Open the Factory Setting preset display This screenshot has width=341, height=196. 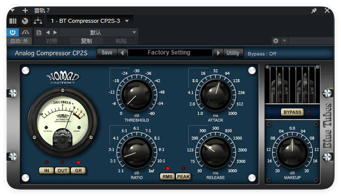click(x=170, y=53)
